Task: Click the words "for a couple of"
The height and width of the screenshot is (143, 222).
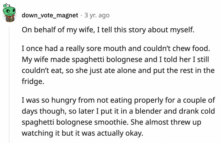Action: [194, 101]
